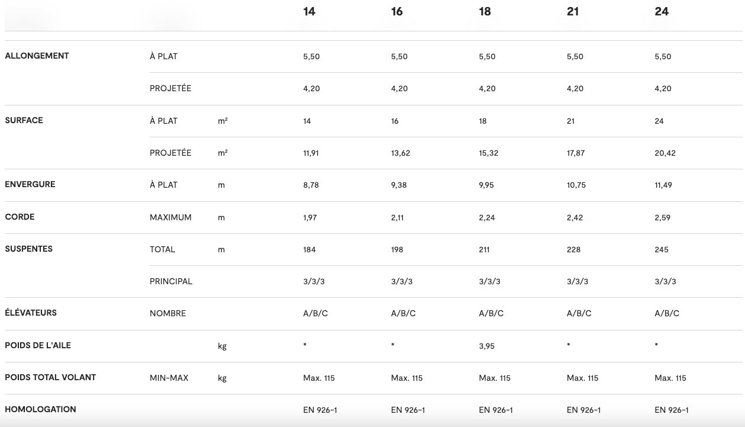Click the flat wingspan value 11,49

(x=663, y=185)
